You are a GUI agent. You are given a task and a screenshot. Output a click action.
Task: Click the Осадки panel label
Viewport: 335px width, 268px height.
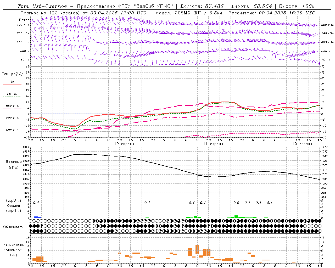13,206
